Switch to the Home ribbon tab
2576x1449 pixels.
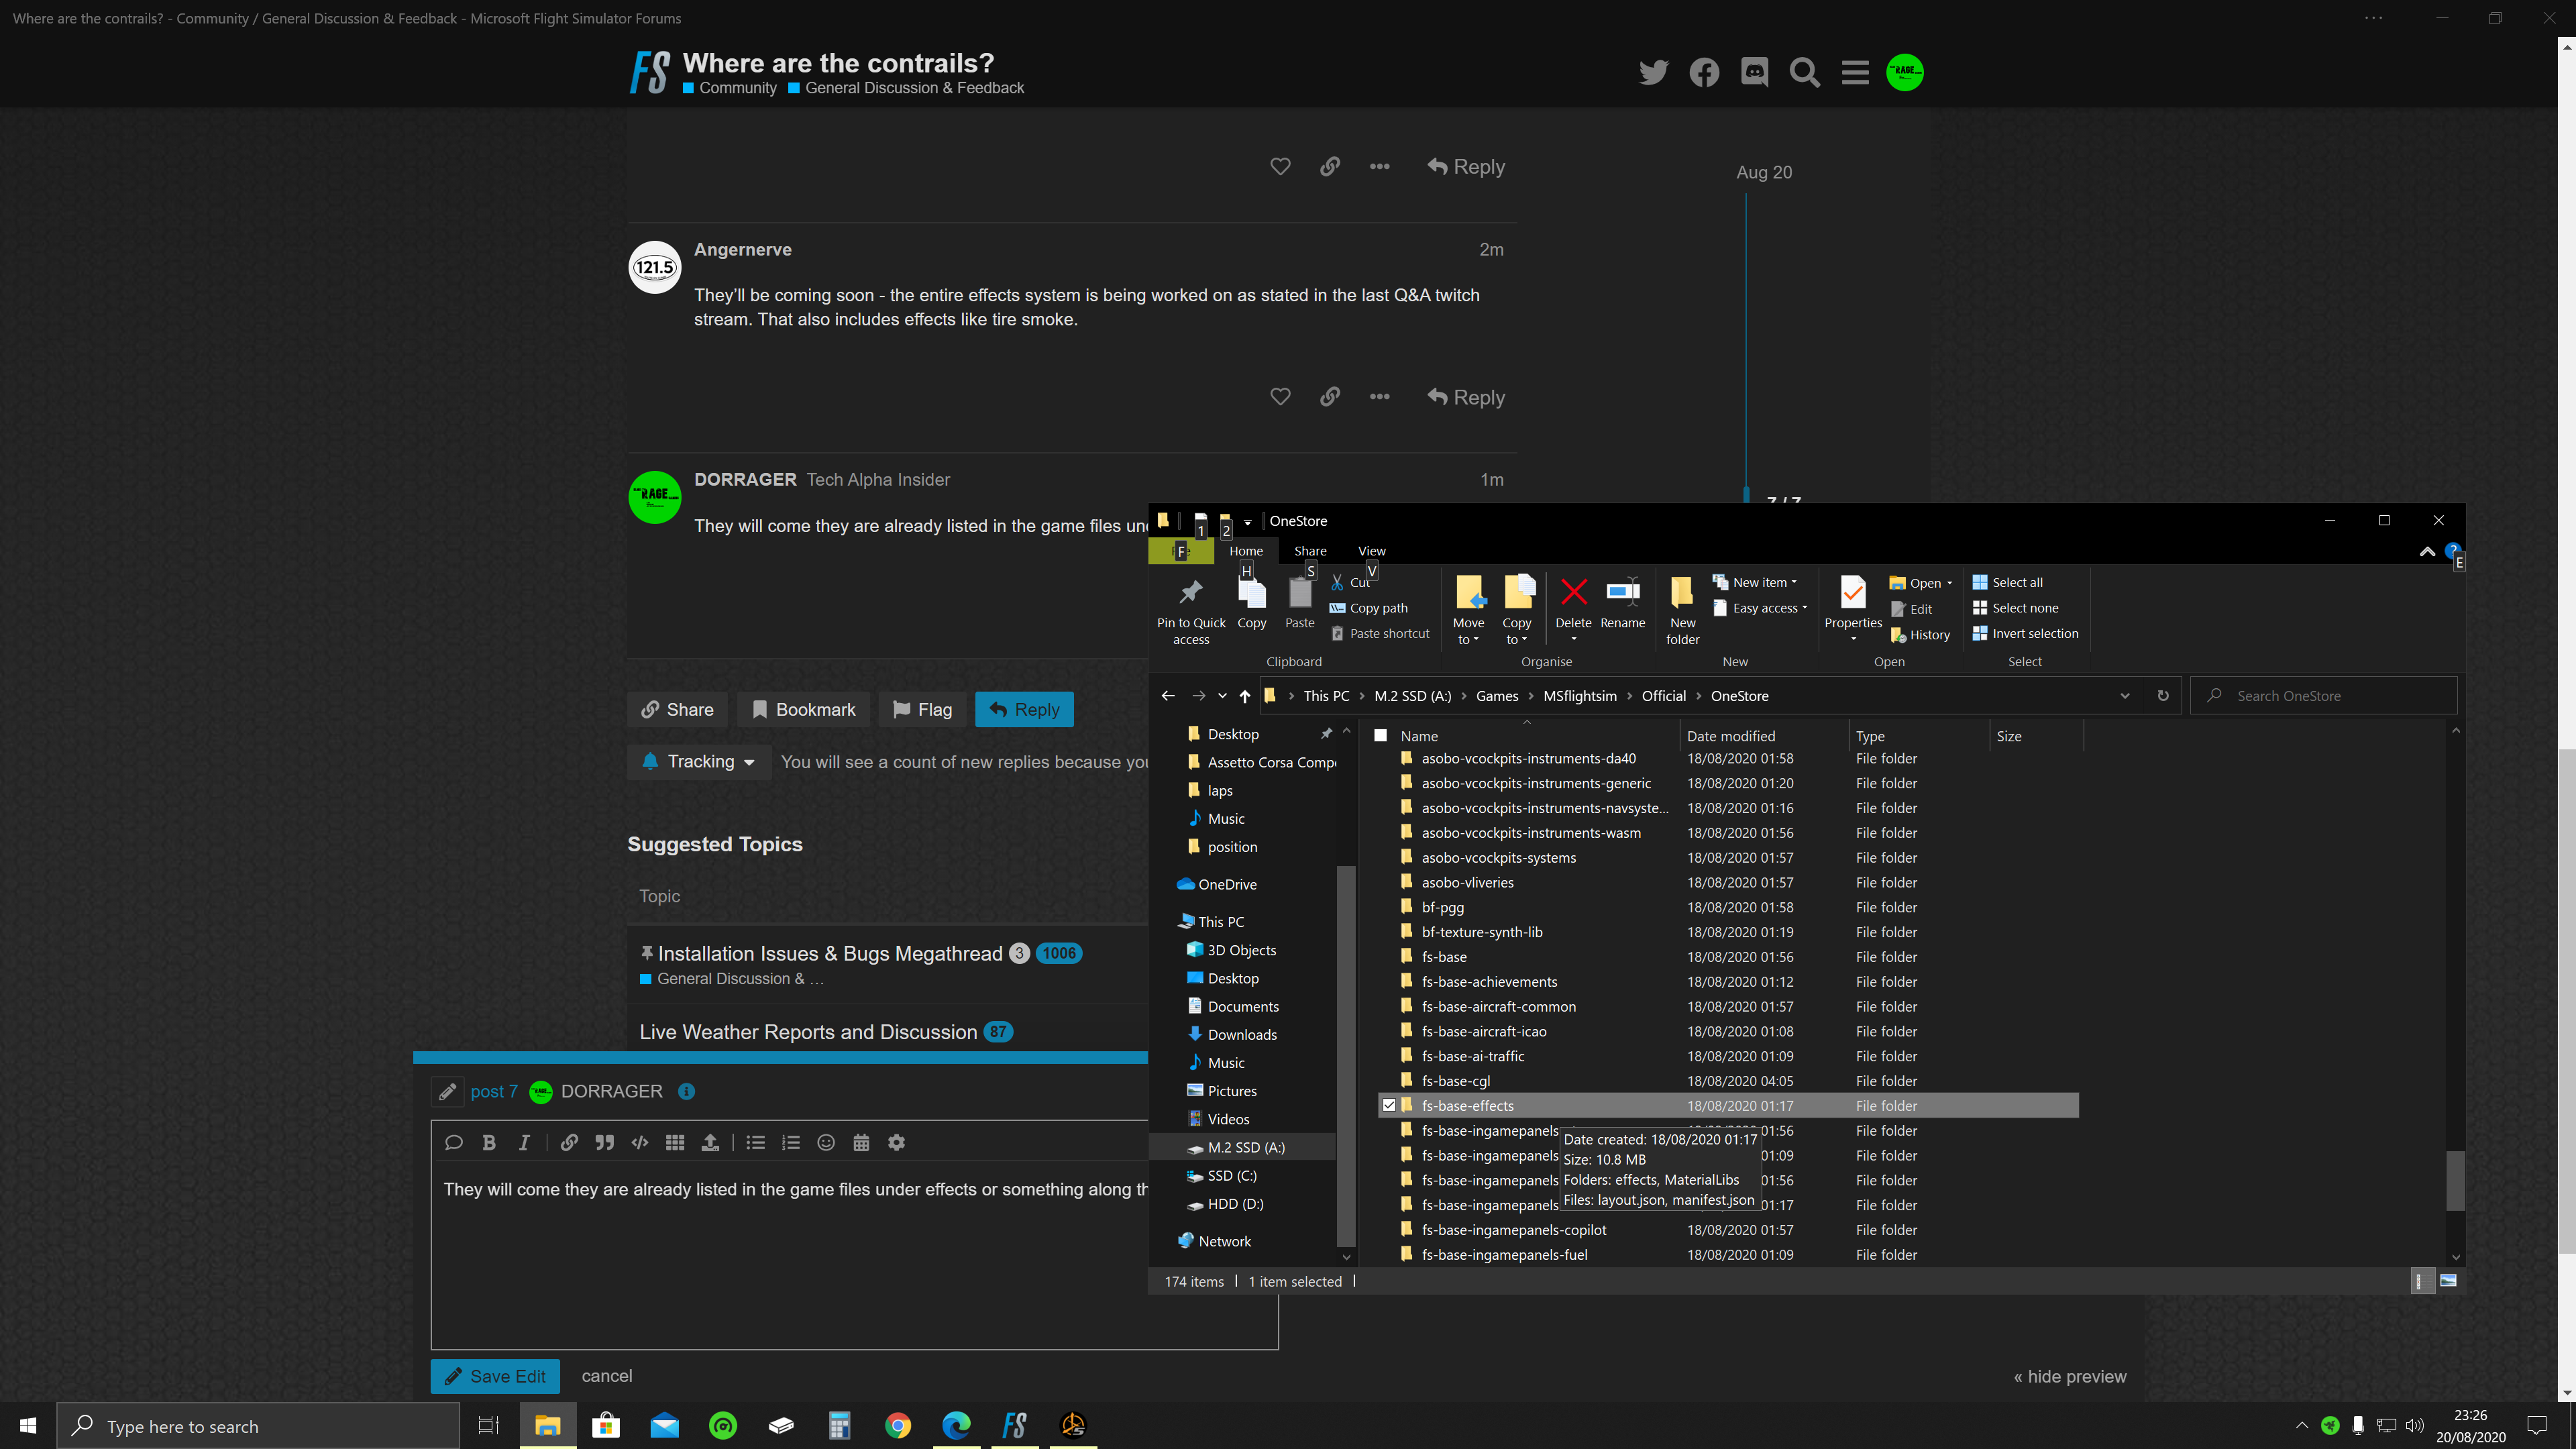point(1246,551)
